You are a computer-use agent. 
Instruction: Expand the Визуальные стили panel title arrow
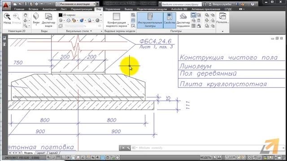(91, 31)
